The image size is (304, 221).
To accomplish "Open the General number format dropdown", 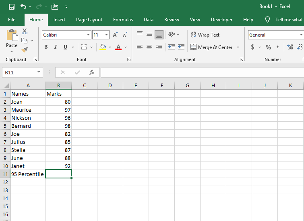I will (301, 35).
